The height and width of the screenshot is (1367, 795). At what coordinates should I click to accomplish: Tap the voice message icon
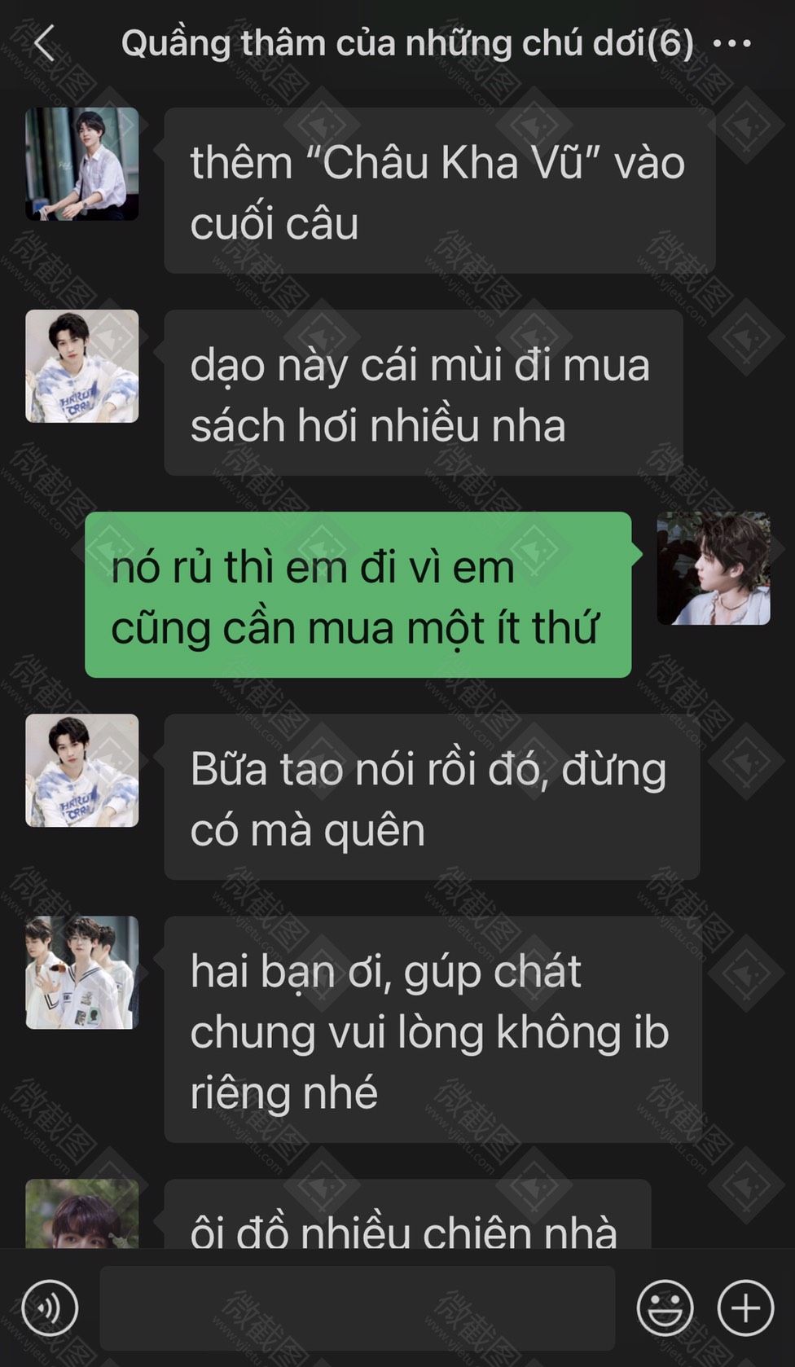(50, 1308)
